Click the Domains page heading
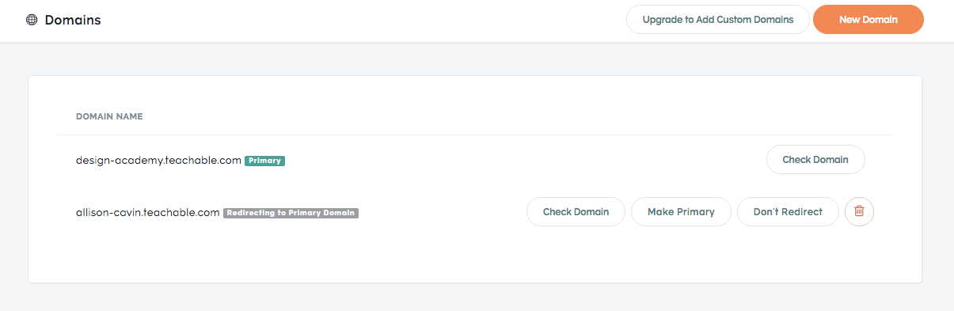Viewport: 954px width, 311px height. 73,20
